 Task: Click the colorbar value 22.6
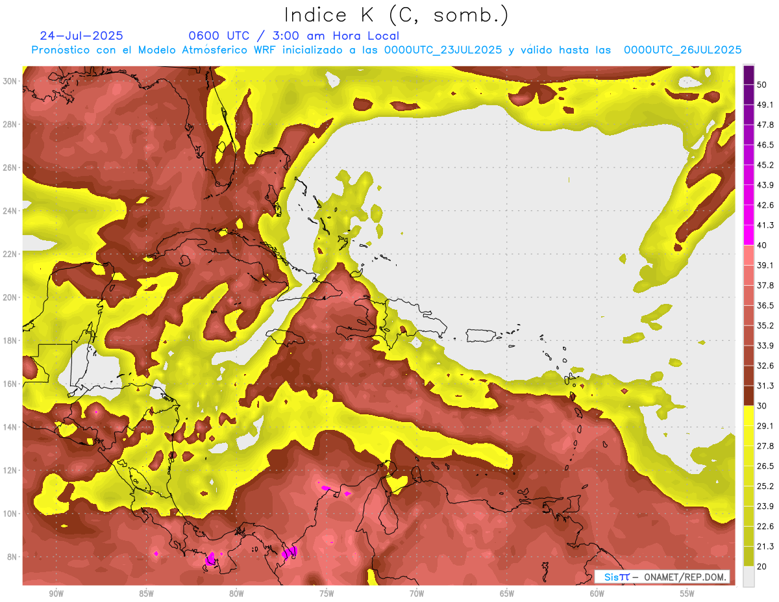click(765, 527)
